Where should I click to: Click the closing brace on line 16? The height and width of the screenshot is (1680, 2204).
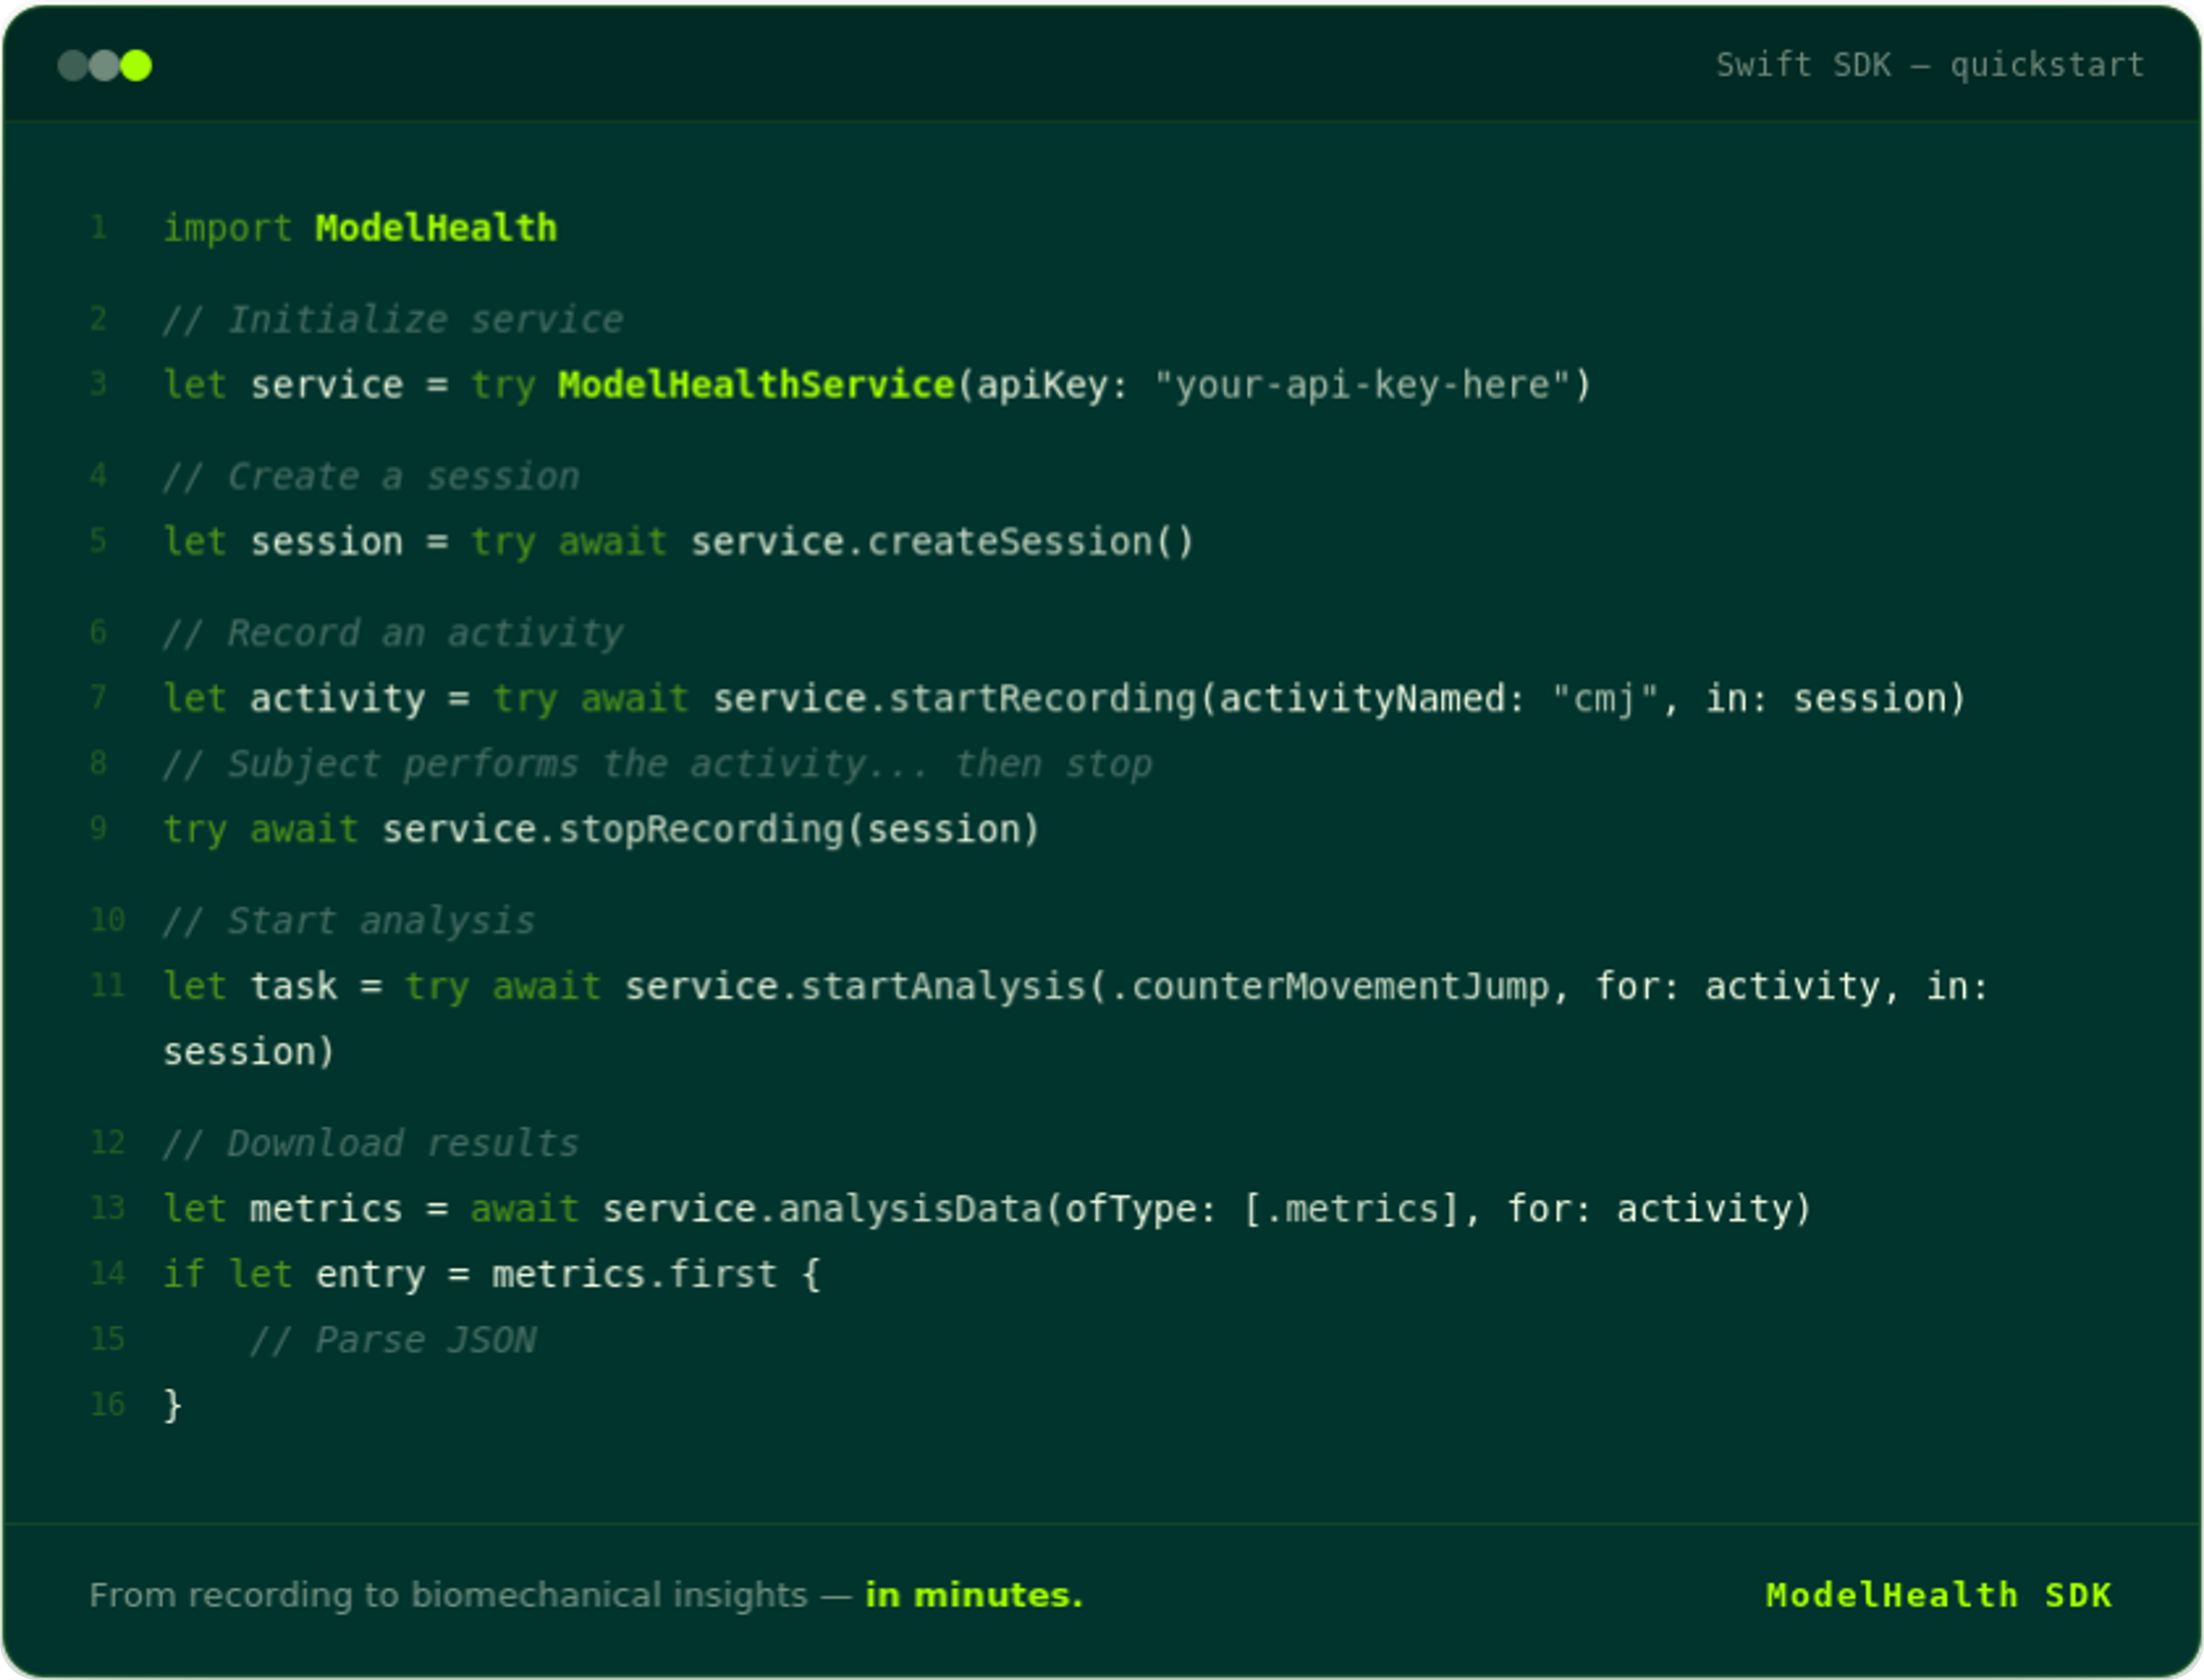click(172, 1405)
